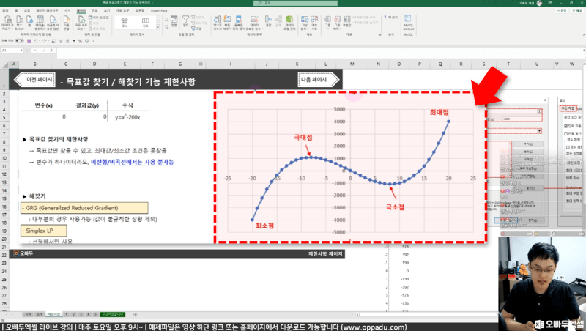Click the 다음 페이지 (next page) button
586x331 pixels.
tap(319, 80)
